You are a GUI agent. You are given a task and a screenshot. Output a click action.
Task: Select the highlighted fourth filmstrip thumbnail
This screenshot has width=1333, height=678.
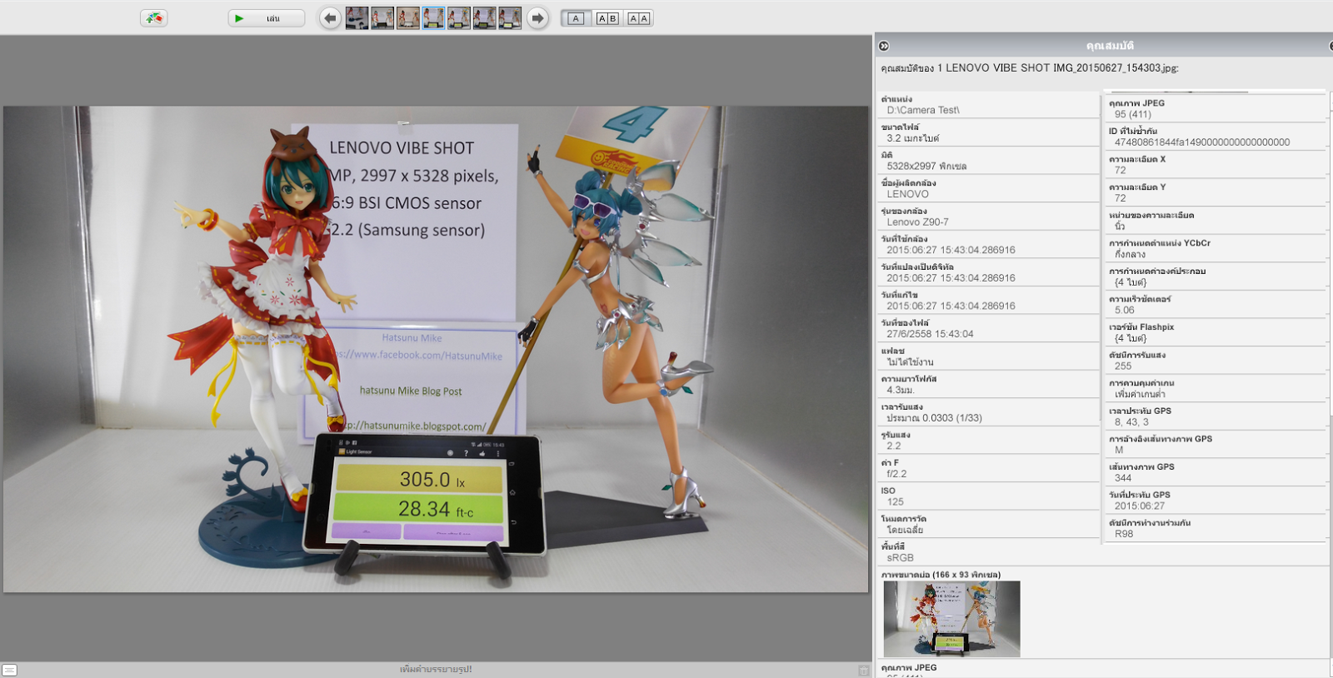(x=433, y=18)
